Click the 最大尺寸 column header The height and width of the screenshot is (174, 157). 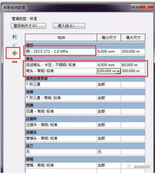[133, 38]
